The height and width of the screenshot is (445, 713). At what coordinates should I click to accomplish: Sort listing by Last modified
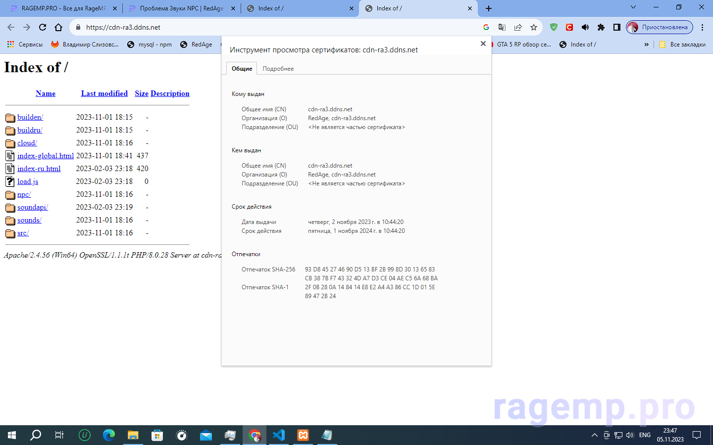(x=104, y=93)
